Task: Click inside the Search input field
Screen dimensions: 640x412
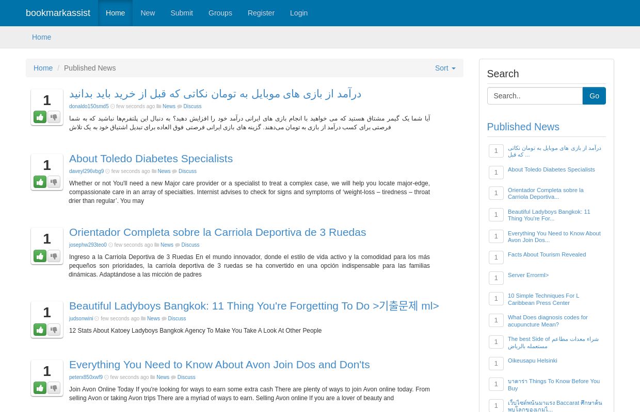Action: click(535, 96)
